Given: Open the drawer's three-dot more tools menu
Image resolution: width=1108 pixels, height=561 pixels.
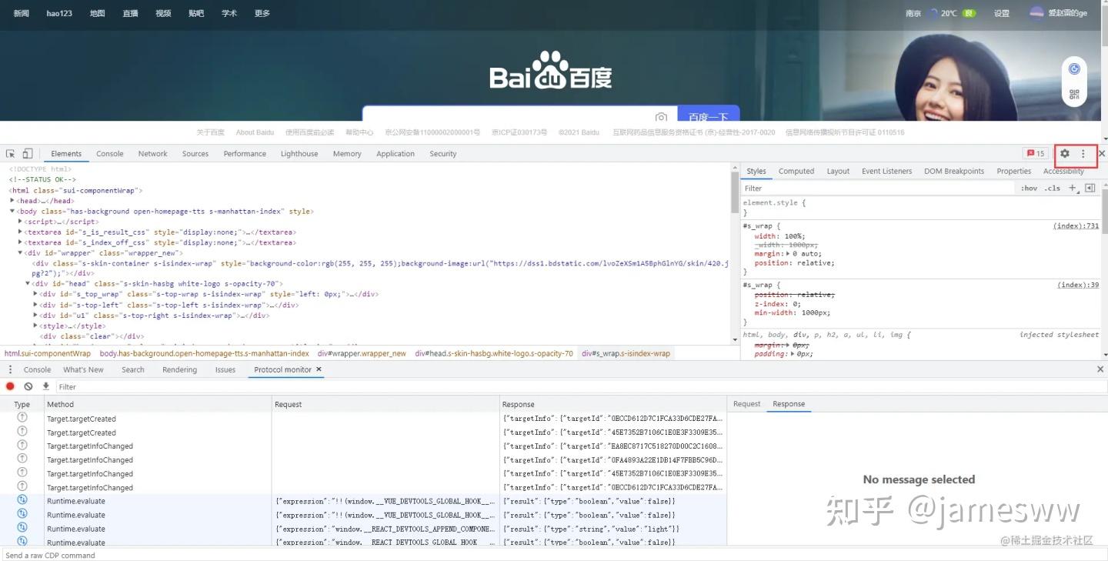Looking at the screenshot, I should tap(10, 369).
